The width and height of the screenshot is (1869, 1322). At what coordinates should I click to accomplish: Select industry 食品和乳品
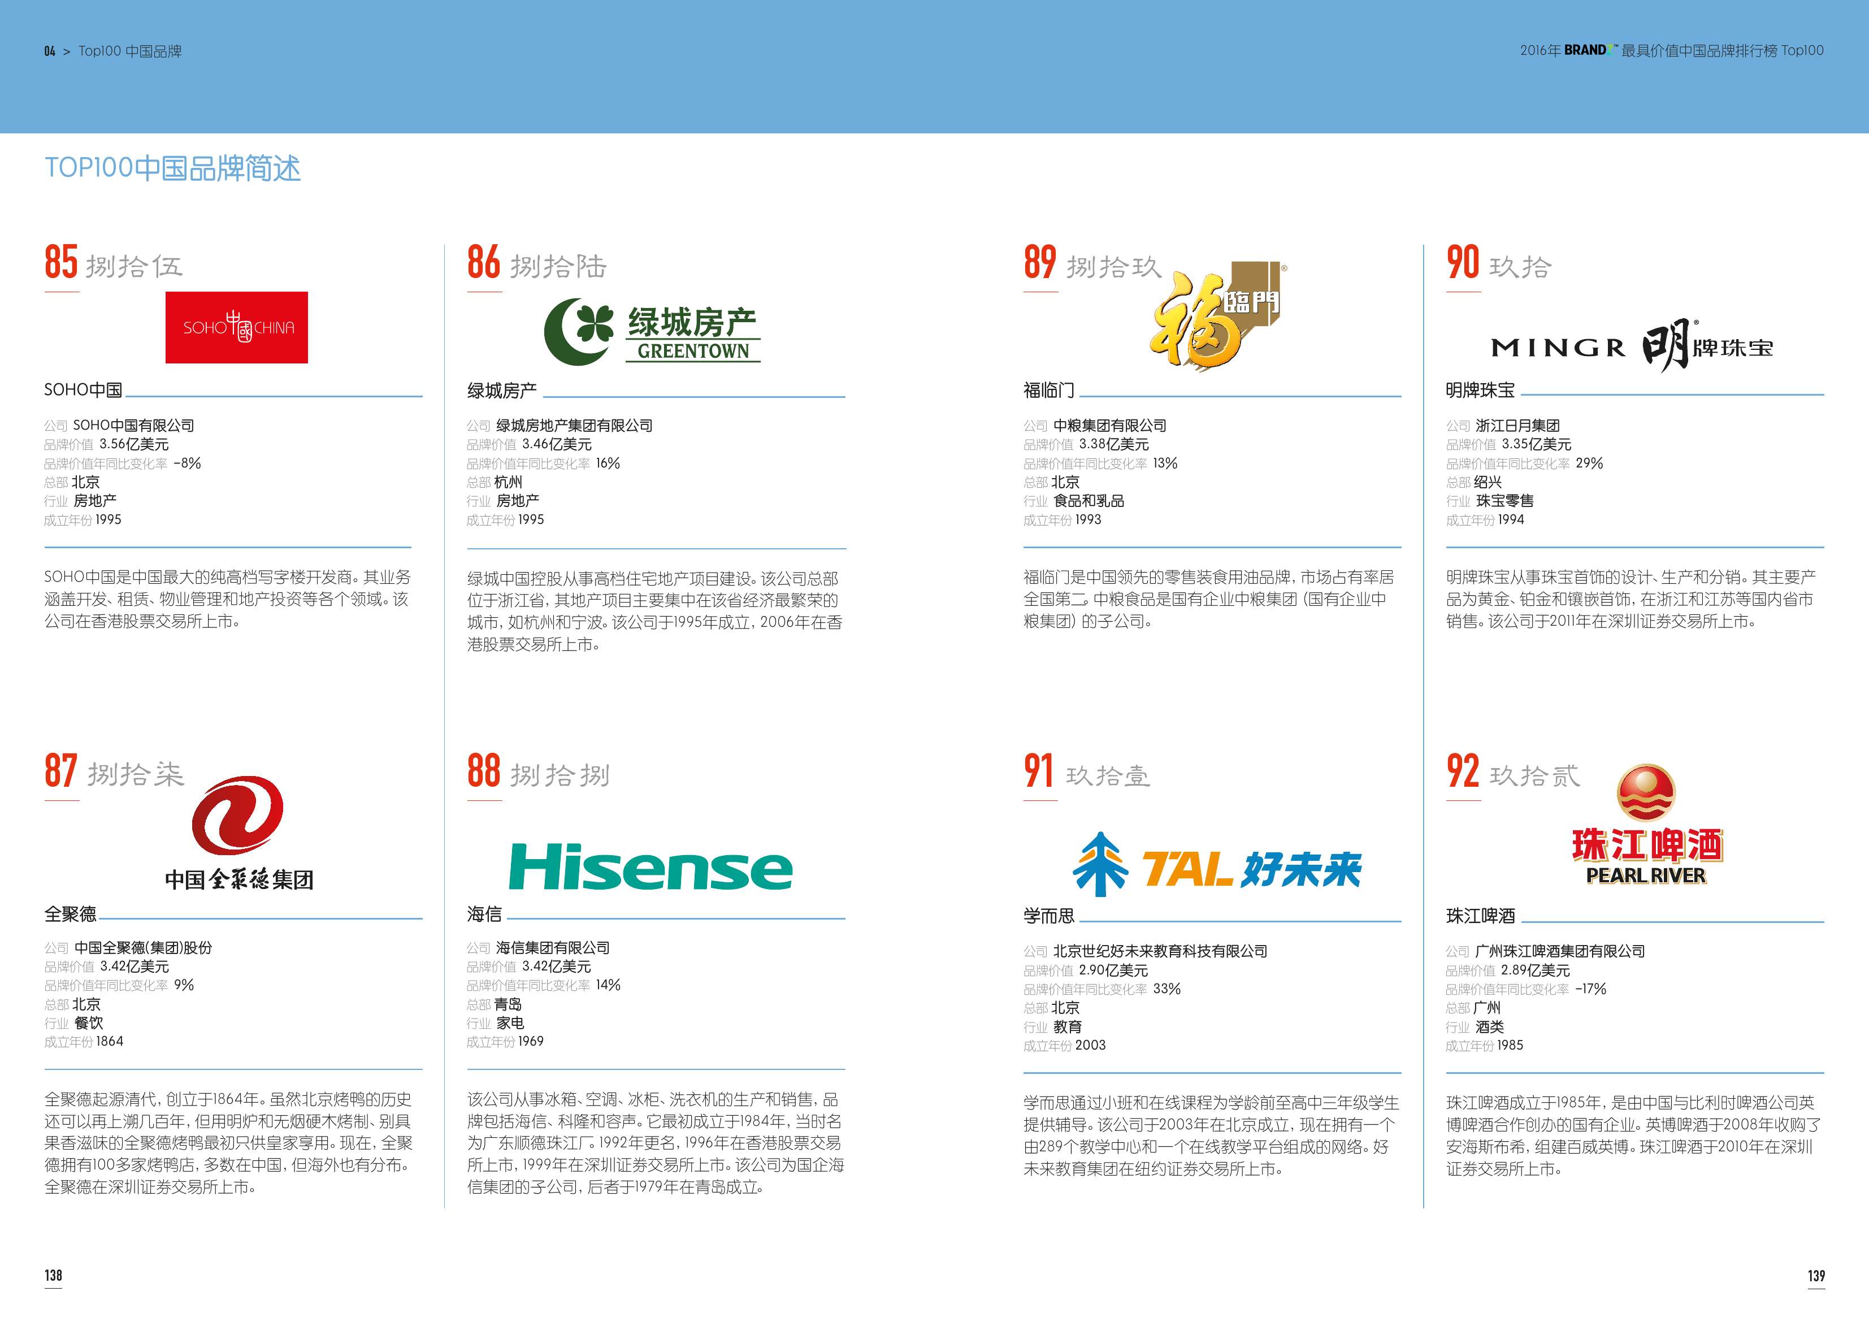1089,501
